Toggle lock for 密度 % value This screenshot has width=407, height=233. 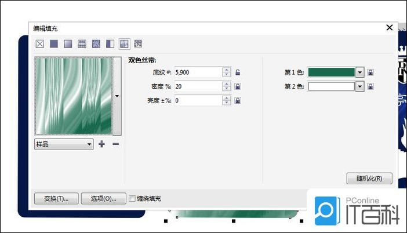(x=238, y=86)
